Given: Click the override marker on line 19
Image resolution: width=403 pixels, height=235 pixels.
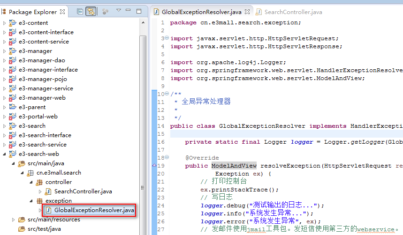Looking at the screenshot, I should 154,165.
